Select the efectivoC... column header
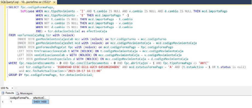 tap(40, 98)
